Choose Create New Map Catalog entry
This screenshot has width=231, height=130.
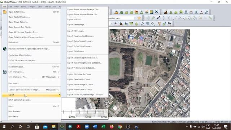pos(31,55)
